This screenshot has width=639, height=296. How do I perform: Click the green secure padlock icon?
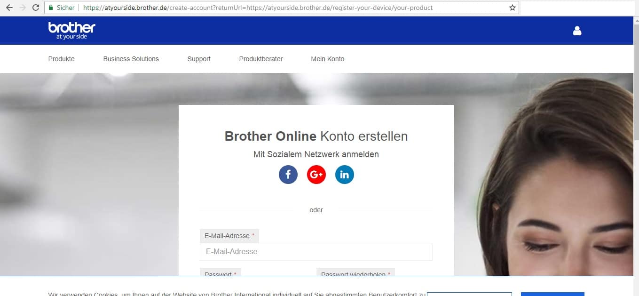click(x=51, y=8)
